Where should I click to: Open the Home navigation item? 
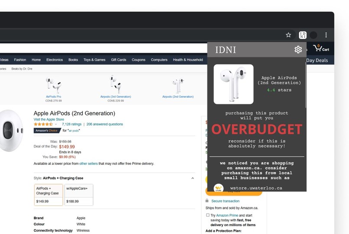36,60
